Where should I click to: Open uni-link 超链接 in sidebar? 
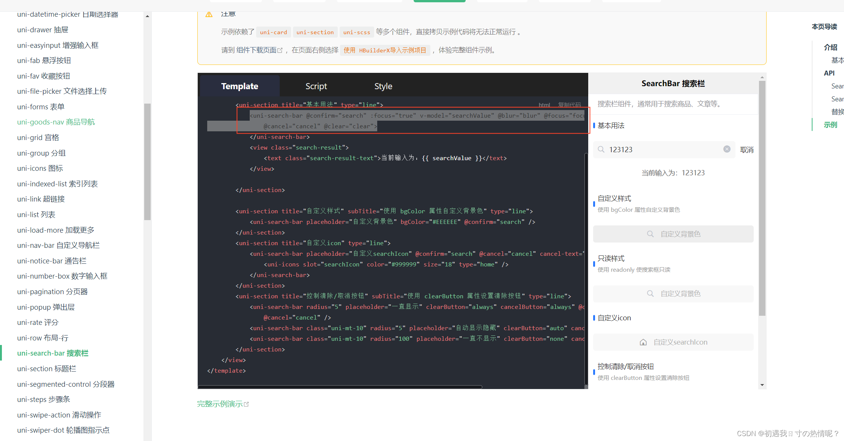pos(41,199)
